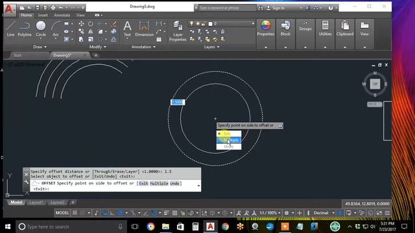Insert a Table from the Annotation panel
This screenshot has width=415, height=233.
coord(159,39)
